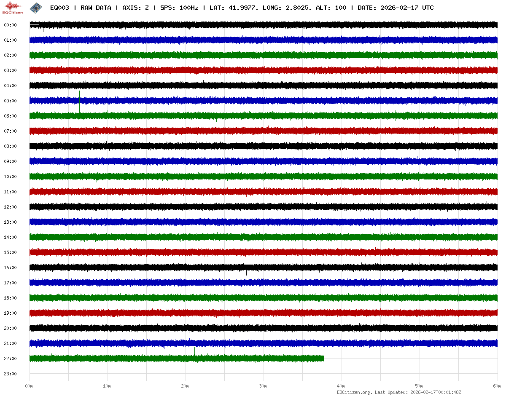Select the 23:00 hour label
506x396 pixels.
coord(10,374)
